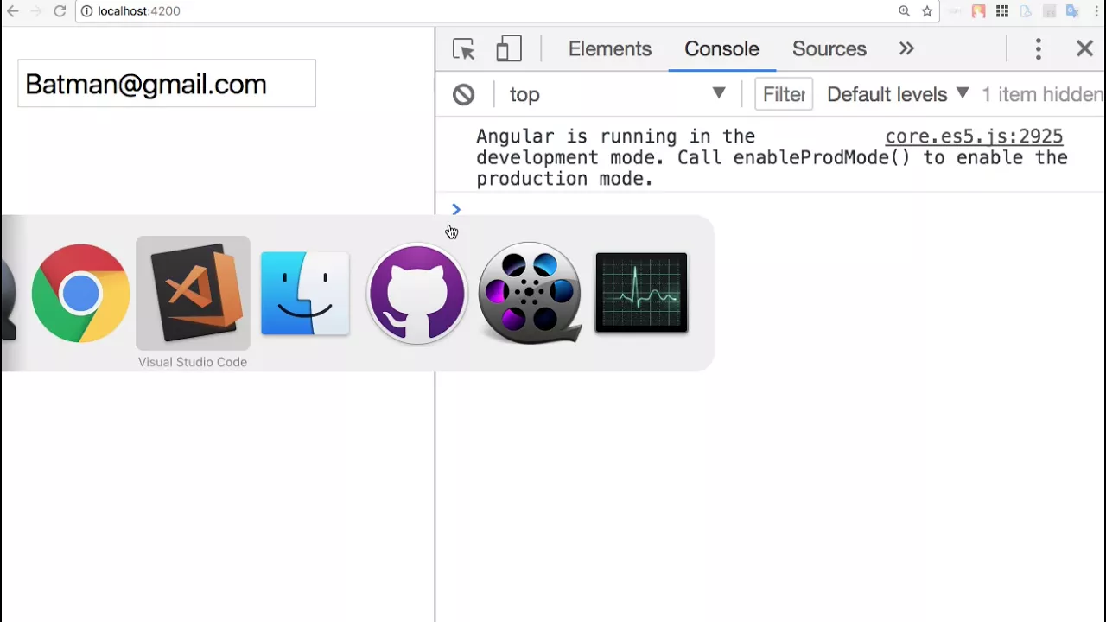The height and width of the screenshot is (622, 1106).
Task: Open the grid apps extension icon
Action: point(1002,11)
